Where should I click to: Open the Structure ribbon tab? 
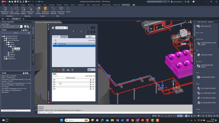pos(15,5)
